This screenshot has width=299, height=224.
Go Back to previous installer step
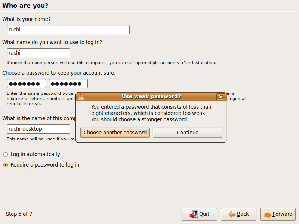[x=238, y=214]
